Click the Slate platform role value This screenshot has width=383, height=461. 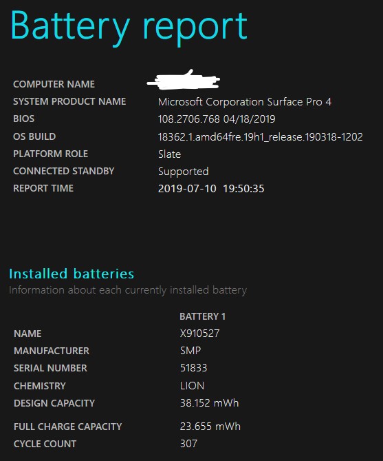coord(169,154)
